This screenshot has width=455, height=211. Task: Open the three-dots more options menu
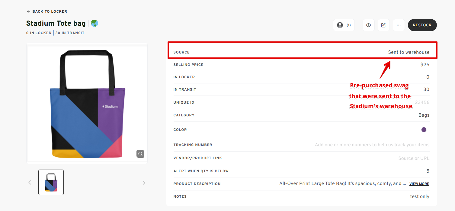[x=399, y=25]
